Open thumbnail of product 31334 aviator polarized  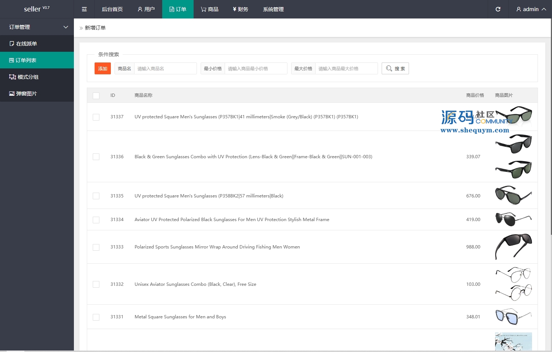(514, 219)
